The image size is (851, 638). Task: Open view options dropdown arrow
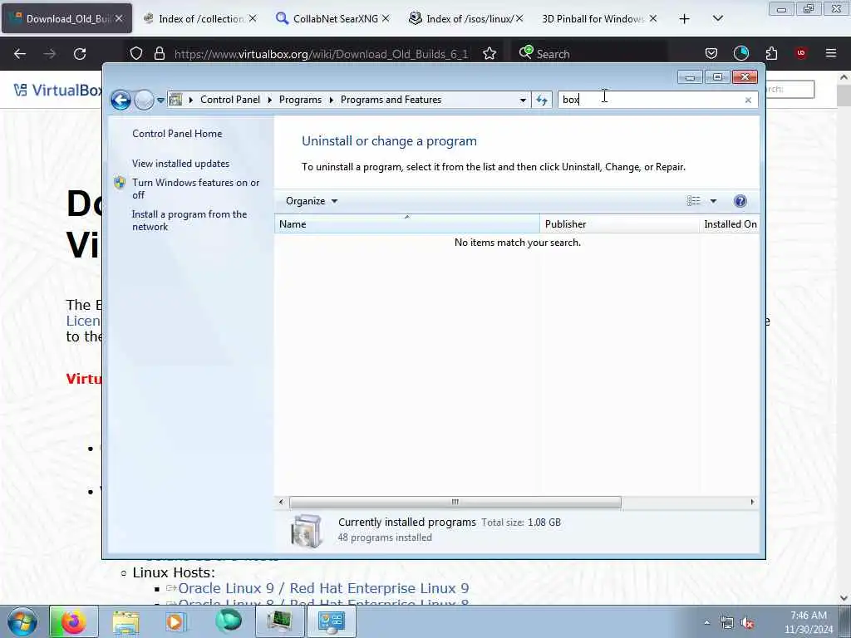pyautogui.click(x=713, y=201)
